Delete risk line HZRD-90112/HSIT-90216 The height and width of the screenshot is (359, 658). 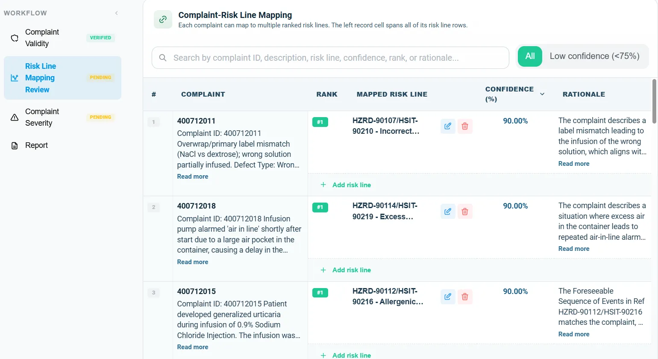click(465, 297)
